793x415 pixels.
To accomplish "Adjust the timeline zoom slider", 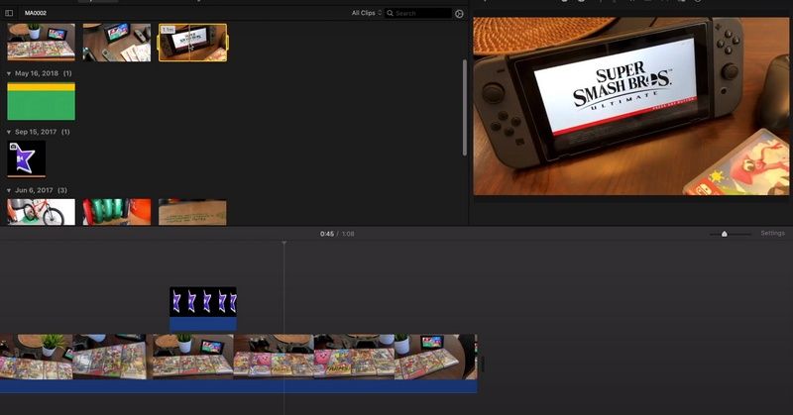I will tap(725, 234).
